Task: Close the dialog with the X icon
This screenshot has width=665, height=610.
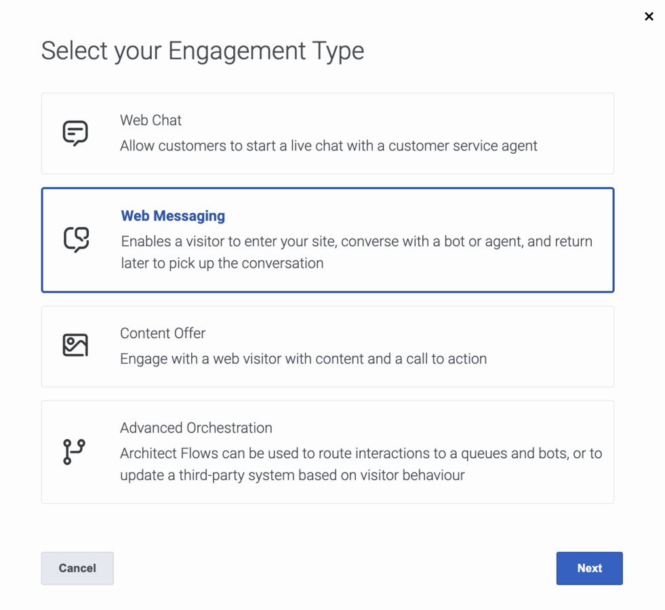Action: (649, 16)
